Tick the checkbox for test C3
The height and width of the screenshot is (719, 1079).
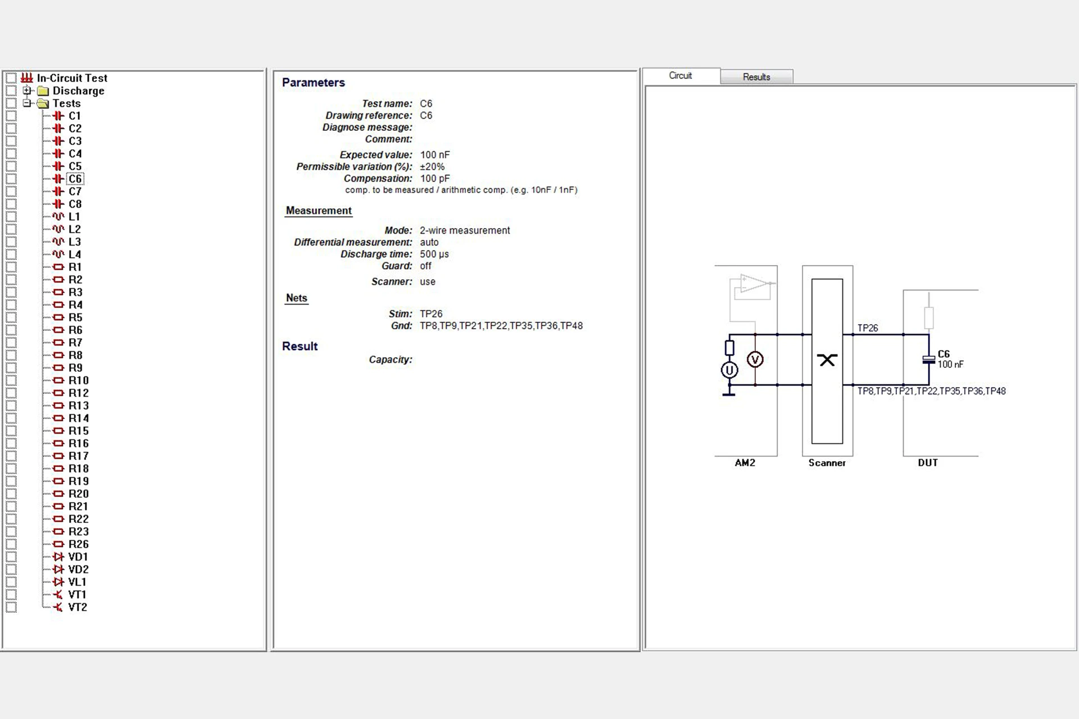(x=11, y=141)
